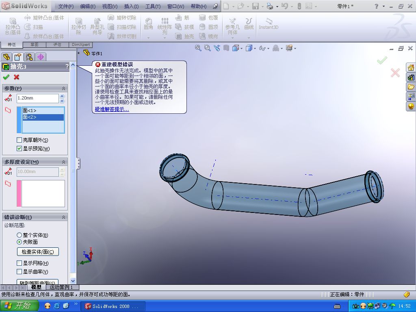Click the New document icon
Viewport: 416px width, 312px height.
(x=226, y=6)
